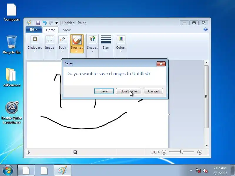
Task: Select the Brushes paintbrush icon
Action: [x=77, y=40]
